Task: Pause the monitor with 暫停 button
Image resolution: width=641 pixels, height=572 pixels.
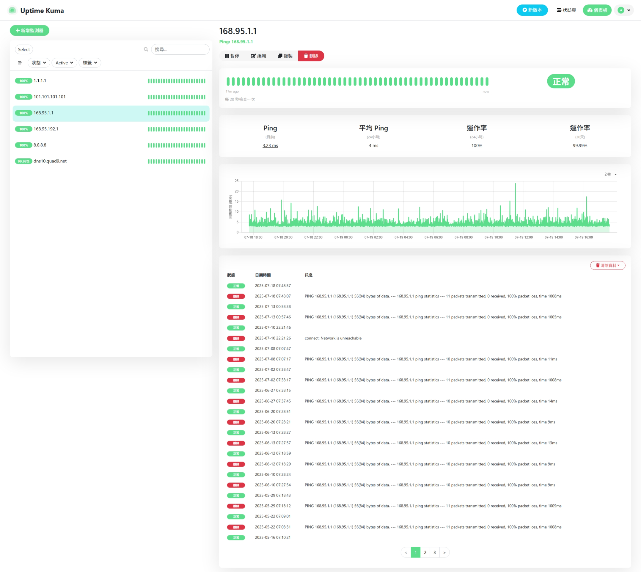Action: (x=232, y=56)
